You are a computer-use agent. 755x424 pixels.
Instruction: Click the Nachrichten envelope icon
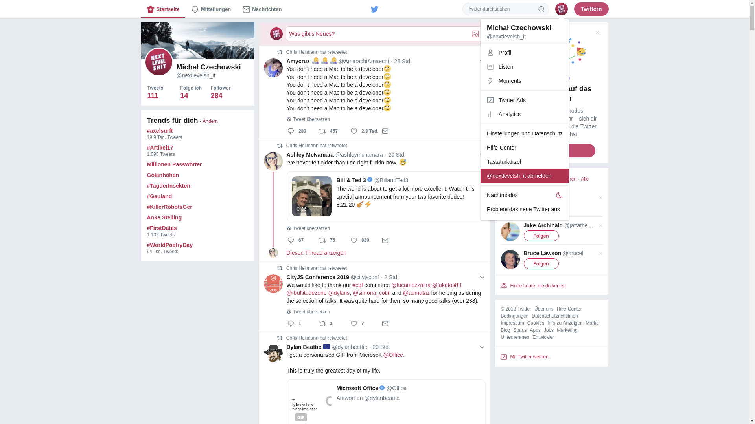point(246,9)
